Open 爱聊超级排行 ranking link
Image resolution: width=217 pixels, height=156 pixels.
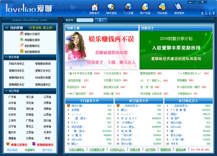pos(45,145)
